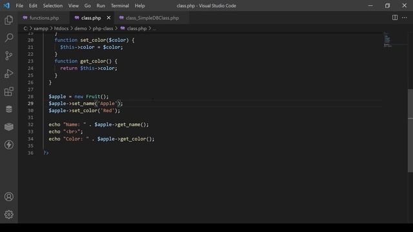Viewport: 413px width, 232px height.
Task: Click 'get_color' in function get_color definition
Action: (93, 61)
